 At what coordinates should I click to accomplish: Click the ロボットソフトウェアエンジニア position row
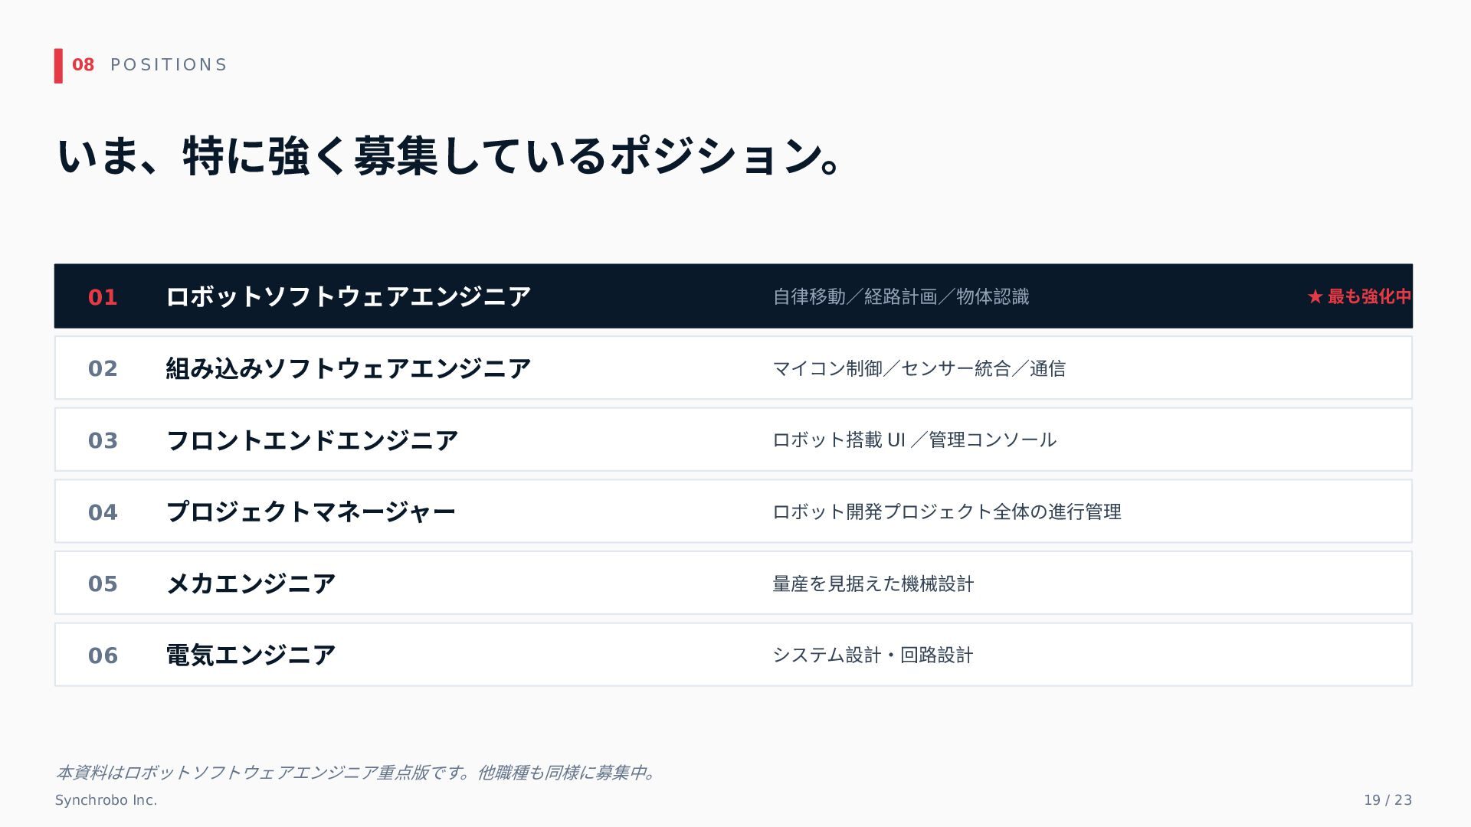pyautogui.click(x=733, y=296)
